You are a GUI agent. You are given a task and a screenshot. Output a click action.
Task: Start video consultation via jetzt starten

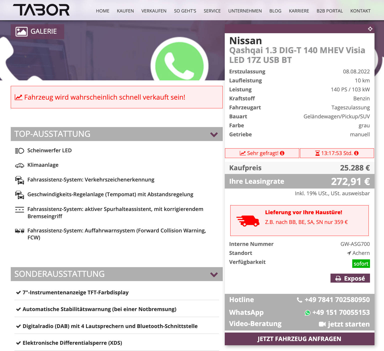[x=349, y=324]
